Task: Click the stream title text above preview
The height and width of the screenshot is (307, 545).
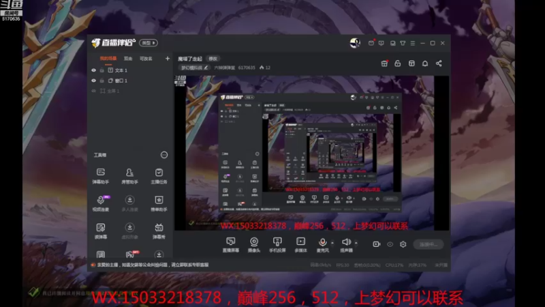Action: (190, 59)
